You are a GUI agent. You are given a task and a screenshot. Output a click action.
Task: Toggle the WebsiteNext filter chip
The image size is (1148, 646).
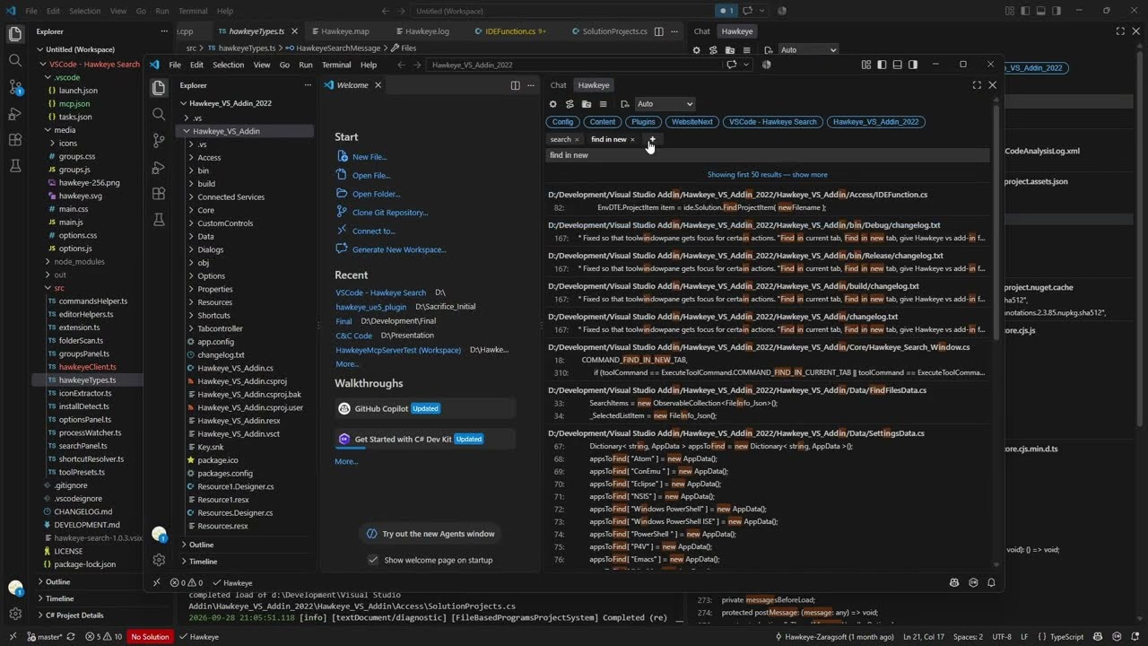tap(692, 122)
